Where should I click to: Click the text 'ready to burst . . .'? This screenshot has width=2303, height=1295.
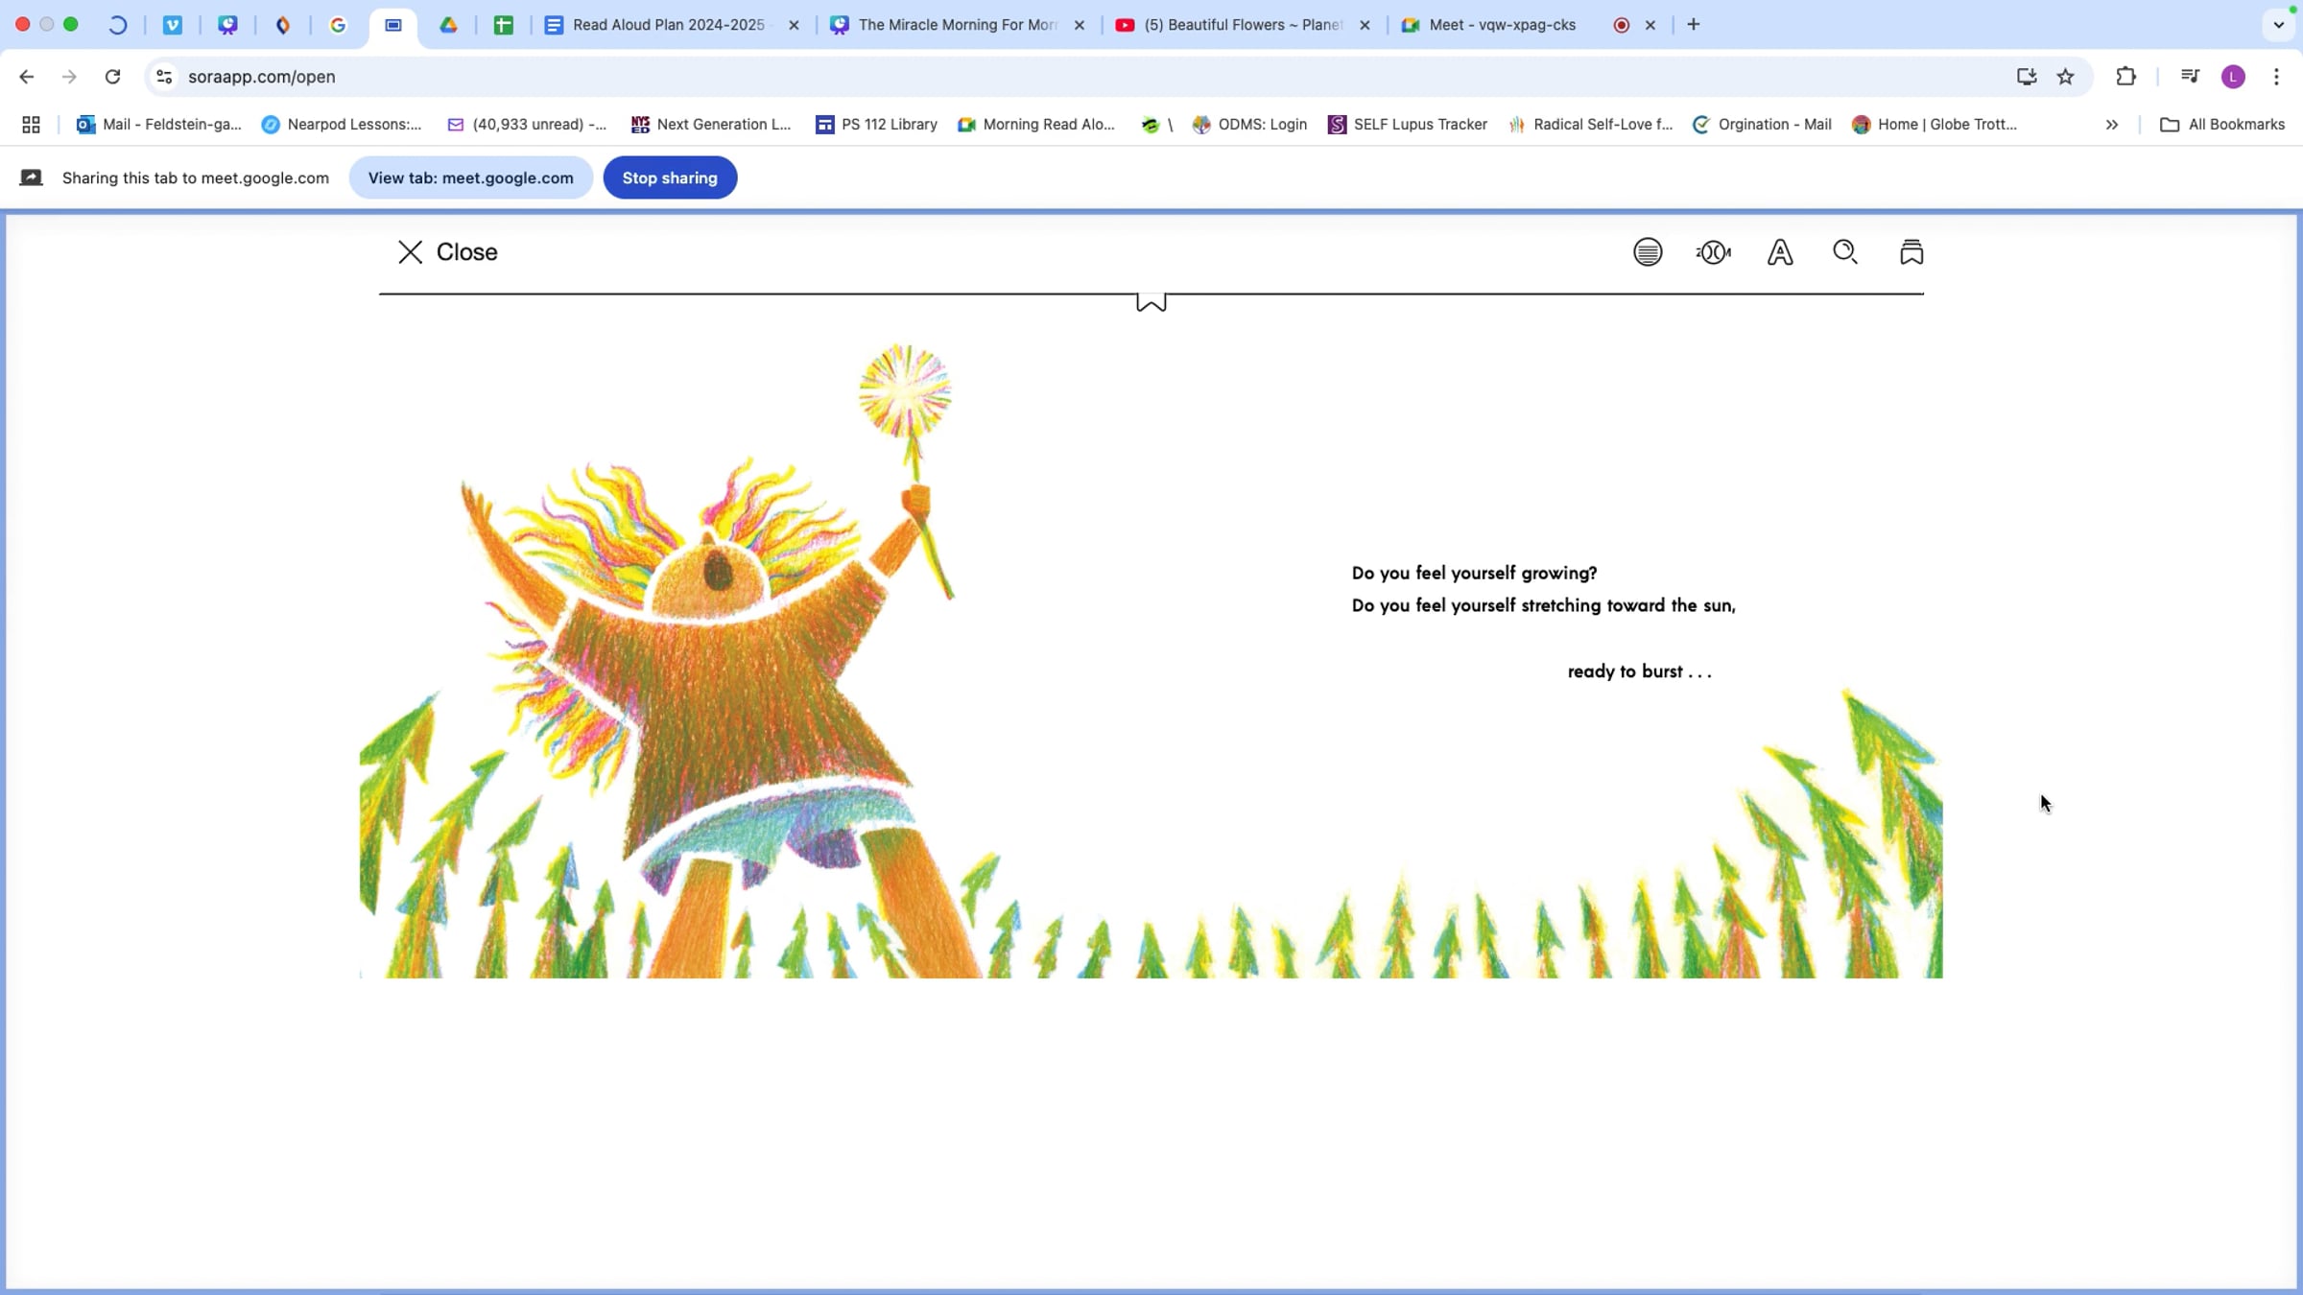pyautogui.click(x=1640, y=671)
